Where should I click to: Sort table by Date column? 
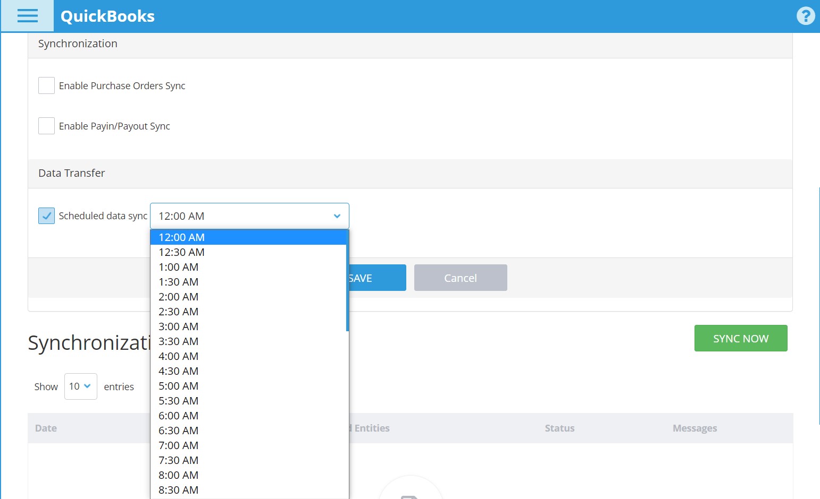(x=46, y=428)
